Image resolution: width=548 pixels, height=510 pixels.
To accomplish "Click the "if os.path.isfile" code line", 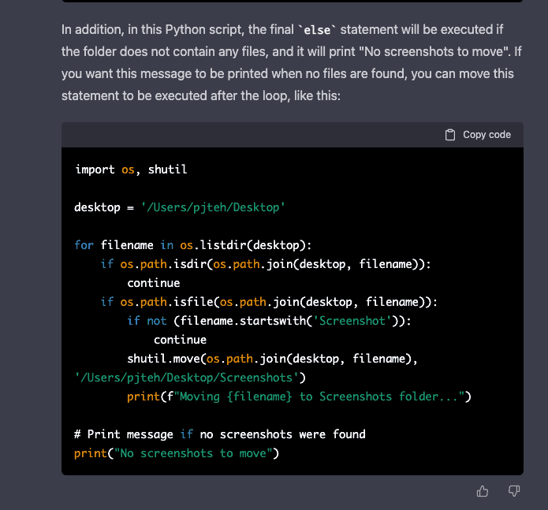I will click(x=268, y=302).
